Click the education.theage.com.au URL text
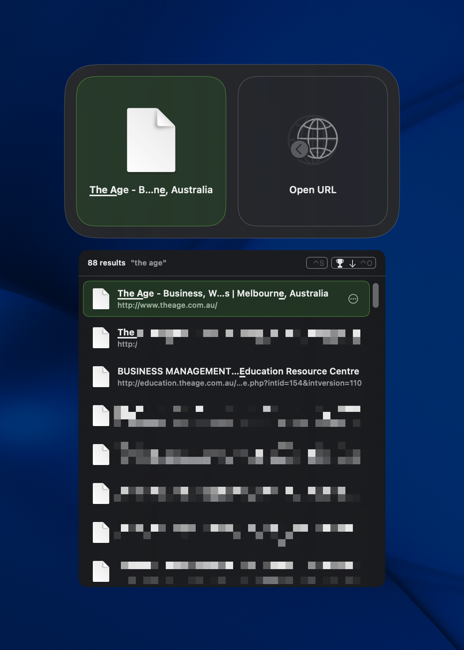The image size is (464, 650). [239, 383]
